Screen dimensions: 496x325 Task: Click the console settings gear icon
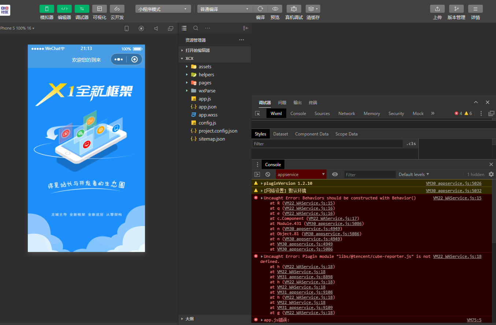point(491,175)
